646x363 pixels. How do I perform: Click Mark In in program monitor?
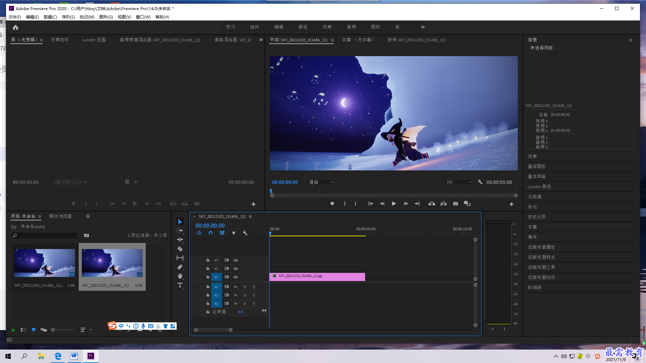pos(345,203)
